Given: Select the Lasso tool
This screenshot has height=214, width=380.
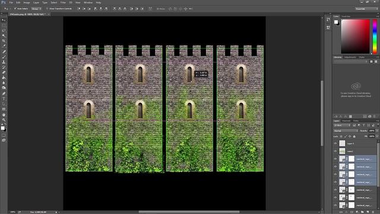Looking at the screenshot, I should 4,30.
